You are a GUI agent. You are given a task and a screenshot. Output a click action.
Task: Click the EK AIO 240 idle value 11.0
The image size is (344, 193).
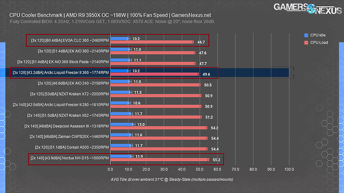point(137,81)
